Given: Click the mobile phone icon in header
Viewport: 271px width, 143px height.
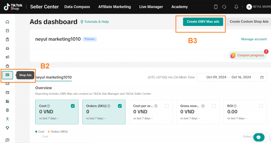Looking at the screenshot, I should [216, 7].
